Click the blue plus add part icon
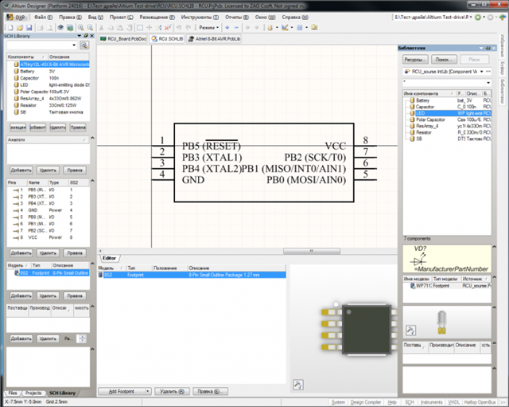 pos(227,28)
